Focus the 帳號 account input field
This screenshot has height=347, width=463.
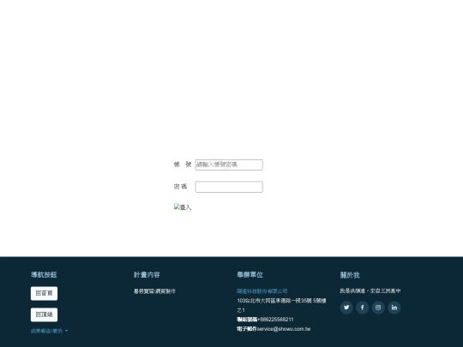pos(229,165)
